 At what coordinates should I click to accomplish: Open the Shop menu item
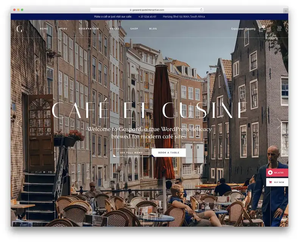pyautogui.click(x=134, y=29)
